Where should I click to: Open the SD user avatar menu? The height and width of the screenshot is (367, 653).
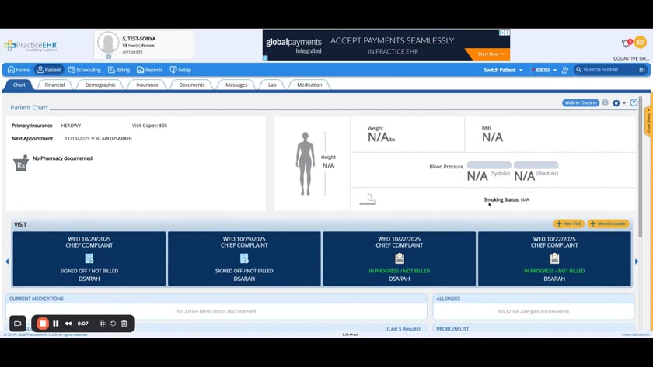(x=640, y=42)
